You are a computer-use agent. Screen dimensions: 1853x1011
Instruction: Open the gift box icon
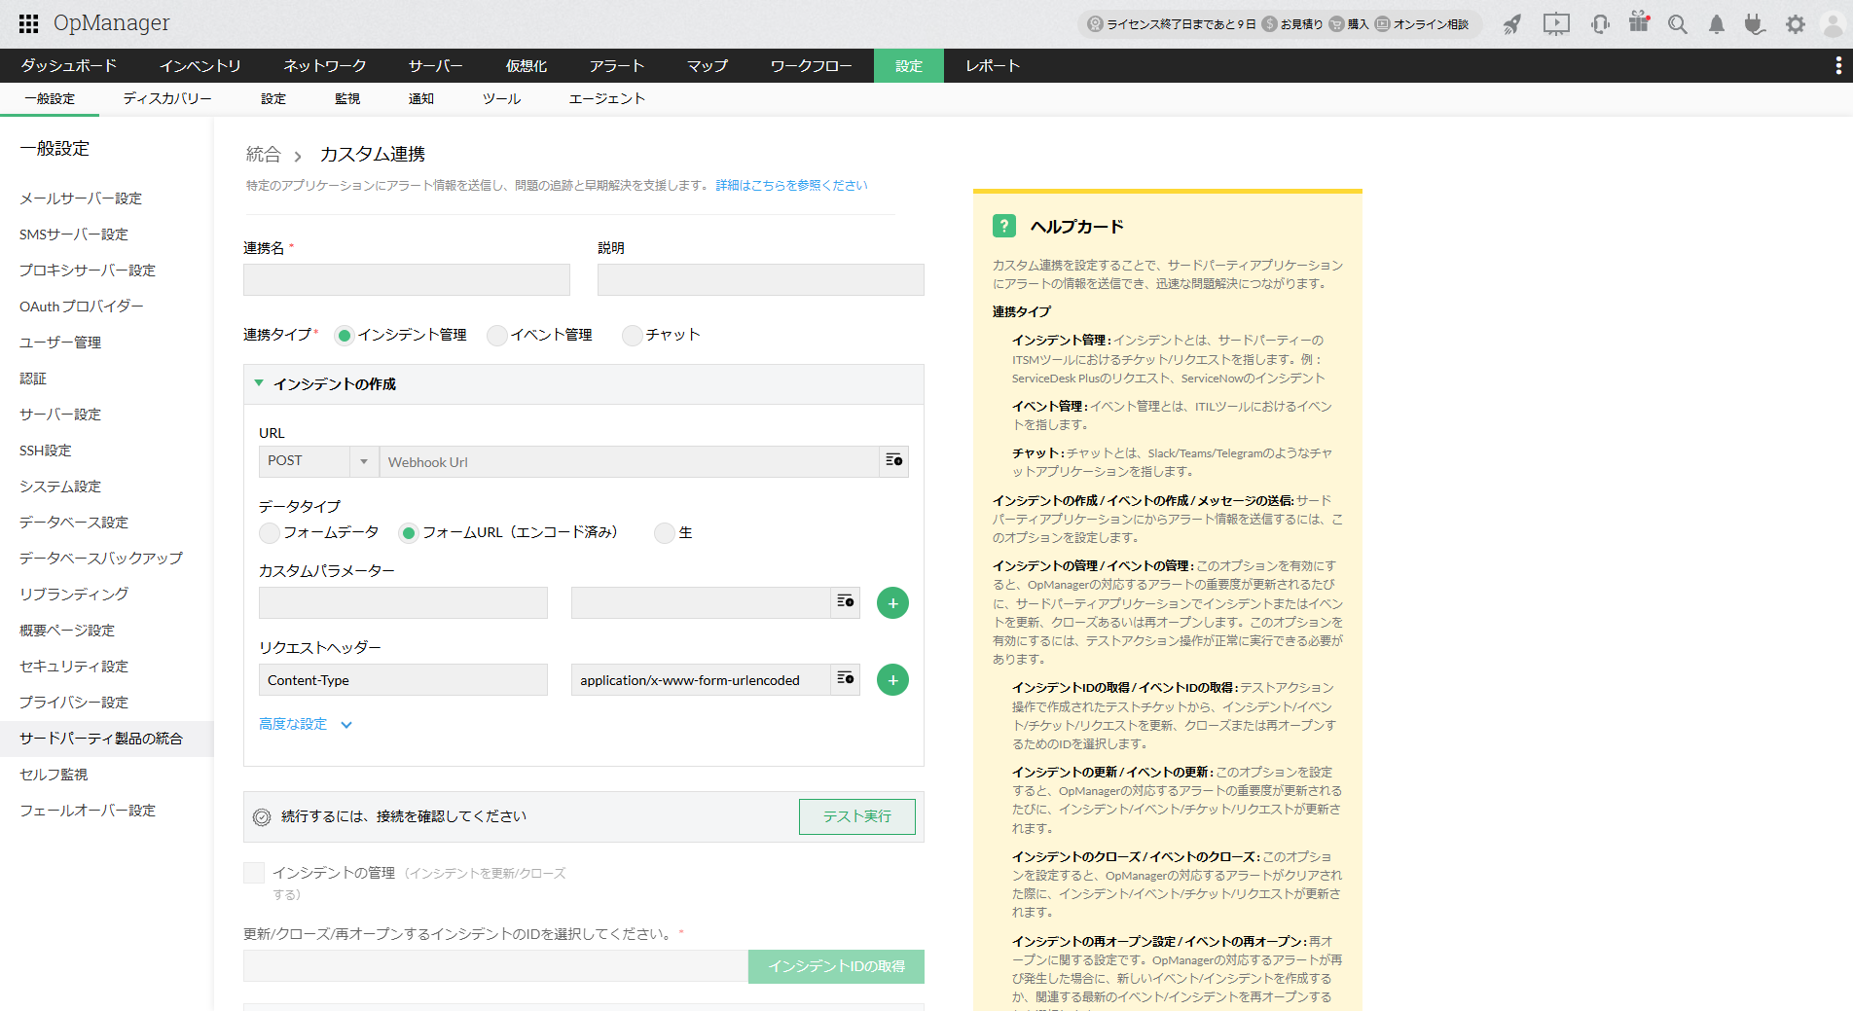click(1639, 23)
